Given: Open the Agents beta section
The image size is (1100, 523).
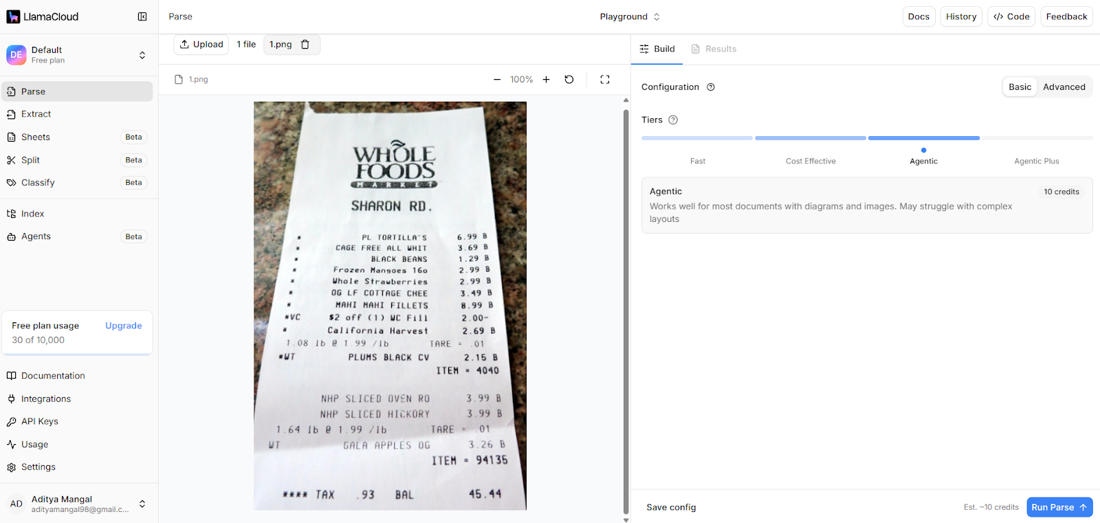Looking at the screenshot, I should (77, 236).
